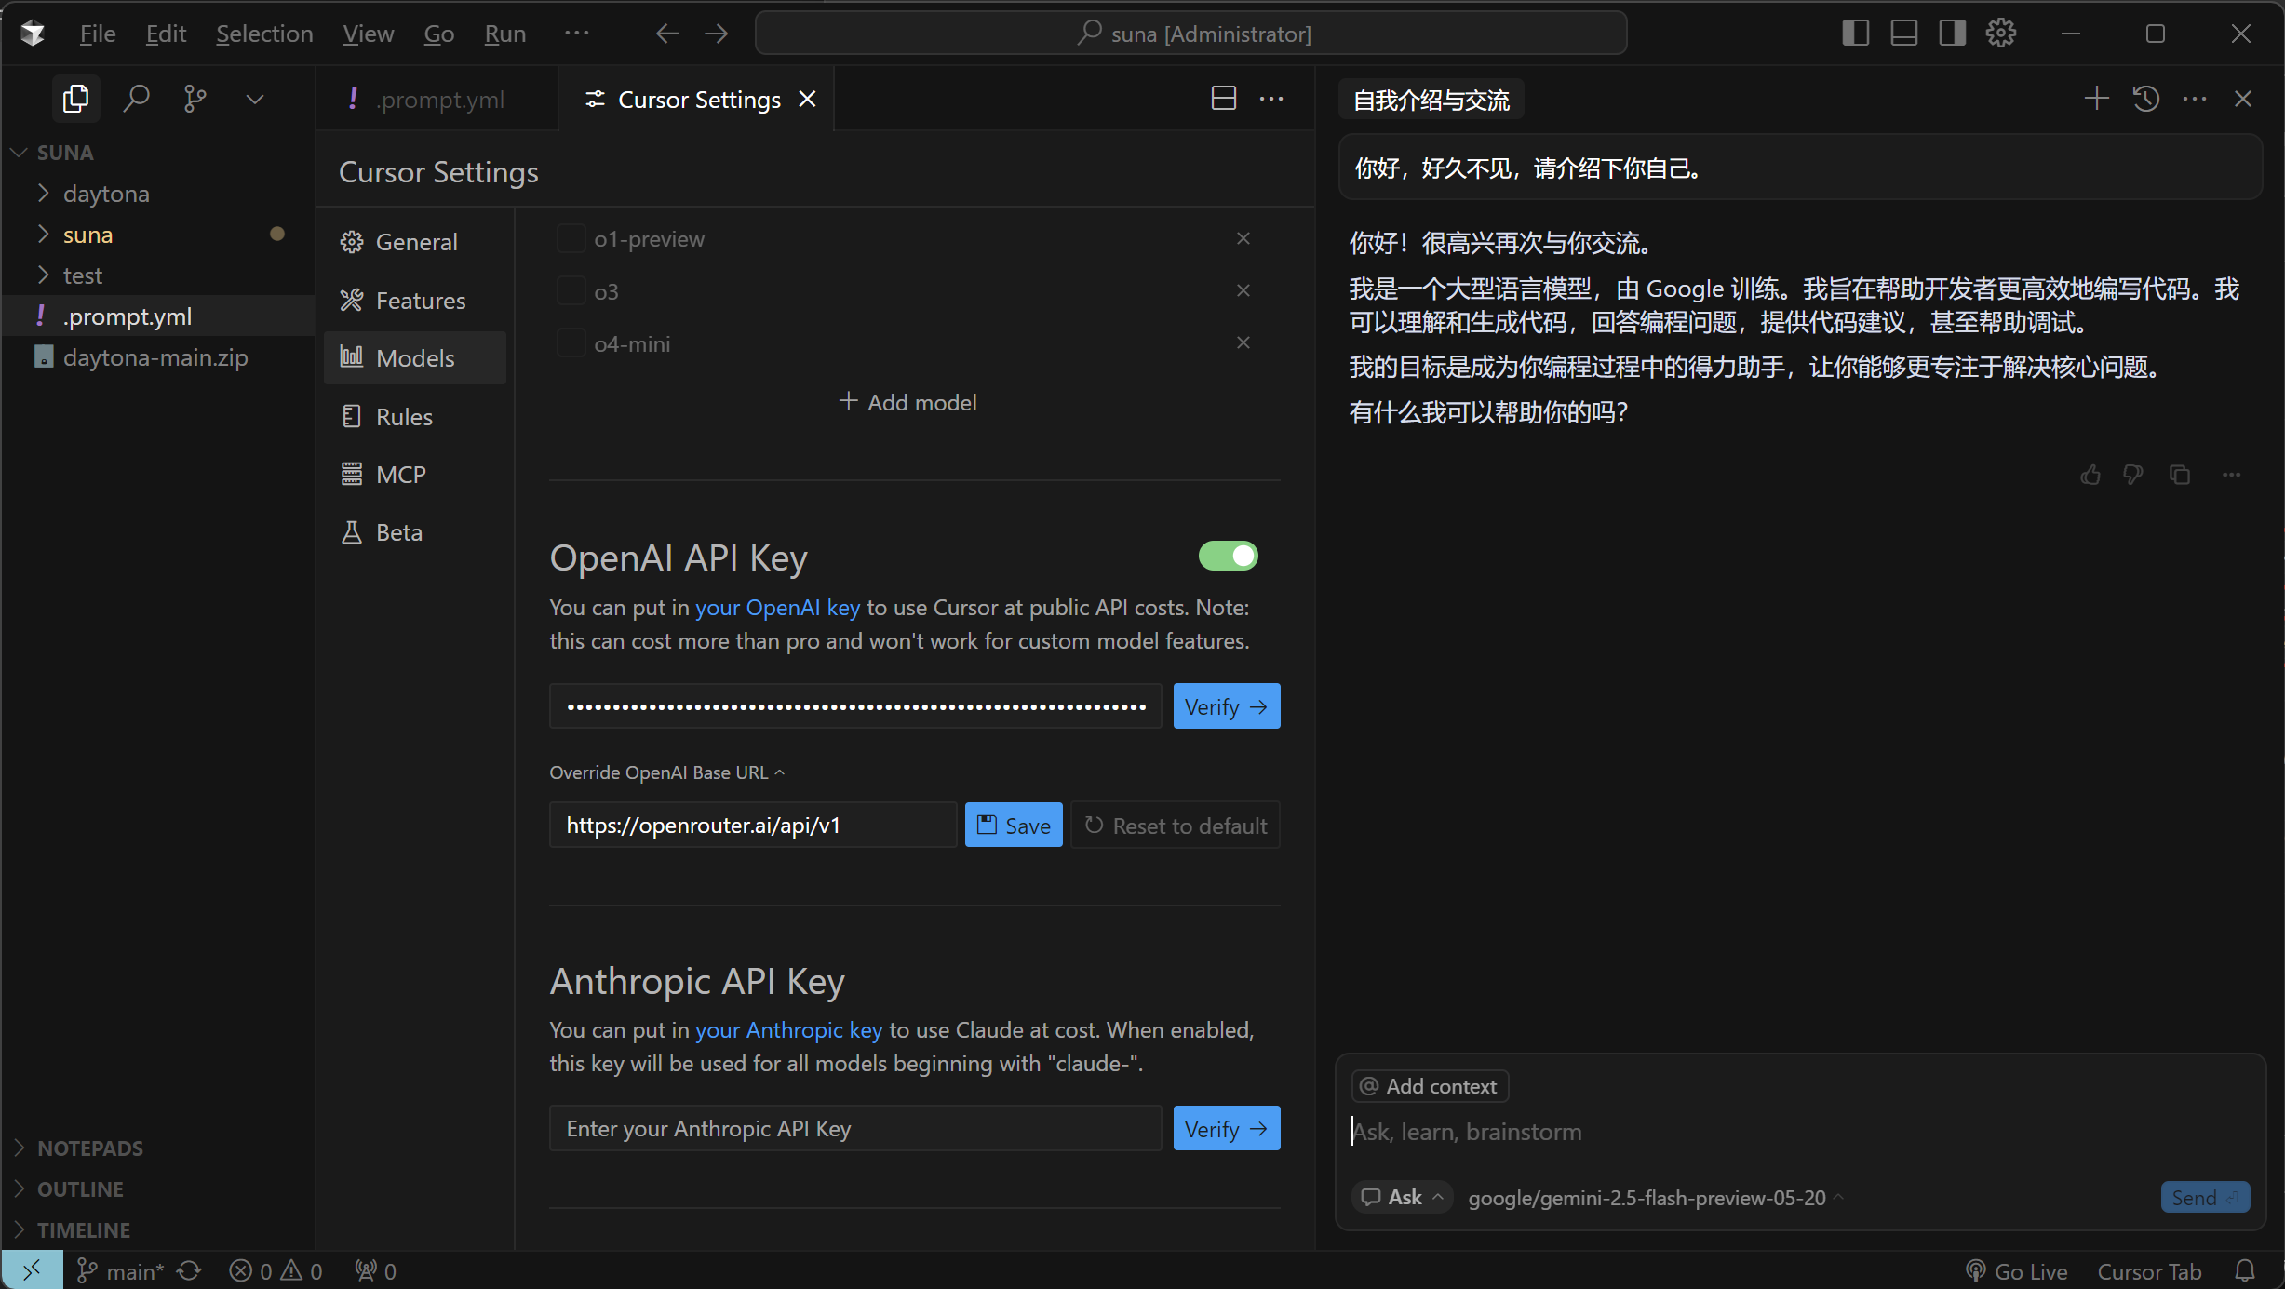The height and width of the screenshot is (1289, 2285).
Task: Go to Features settings
Action: pyautogui.click(x=415, y=301)
